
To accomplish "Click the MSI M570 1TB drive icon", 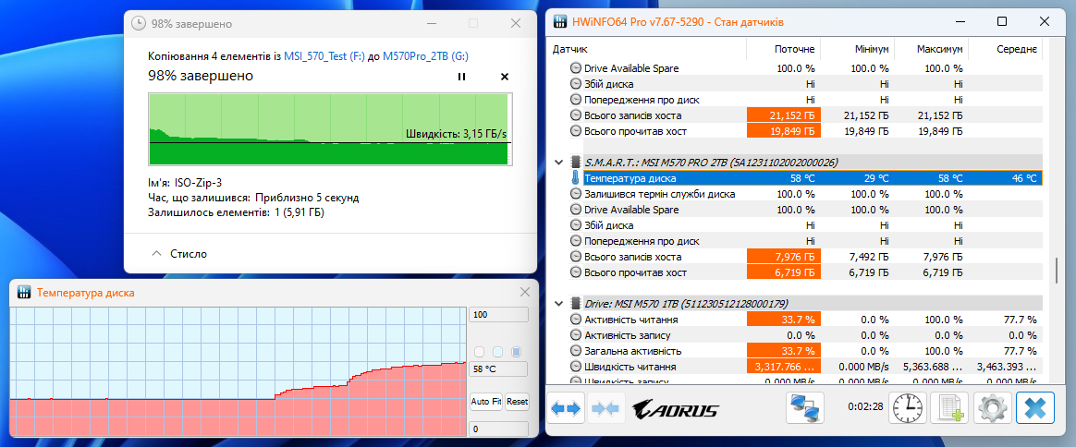I will point(576,303).
